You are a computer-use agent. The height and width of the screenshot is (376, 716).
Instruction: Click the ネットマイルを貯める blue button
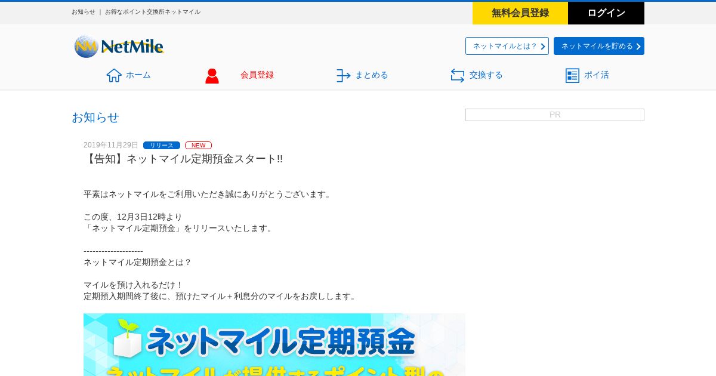point(599,46)
